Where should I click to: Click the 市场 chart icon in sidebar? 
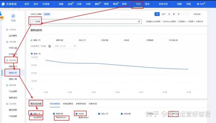(x=13, y=16)
